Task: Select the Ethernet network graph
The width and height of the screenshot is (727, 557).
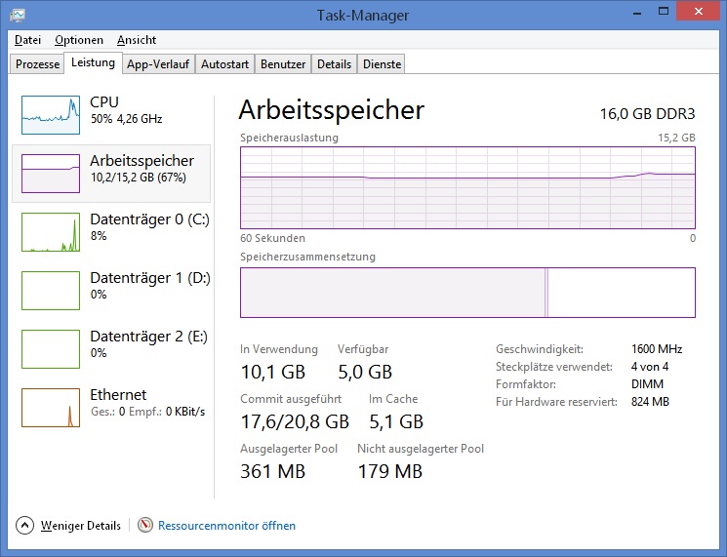Action: [51, 408]
